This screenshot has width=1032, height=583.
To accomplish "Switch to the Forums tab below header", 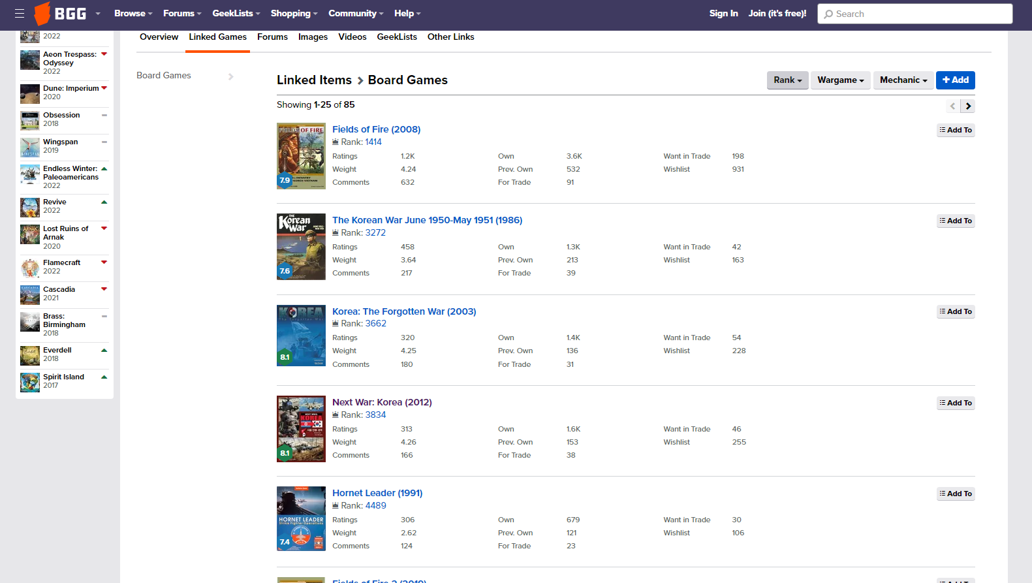I will click(272, 37).
